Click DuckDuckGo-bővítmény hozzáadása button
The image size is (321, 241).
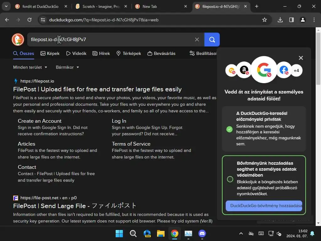[264, 206]
